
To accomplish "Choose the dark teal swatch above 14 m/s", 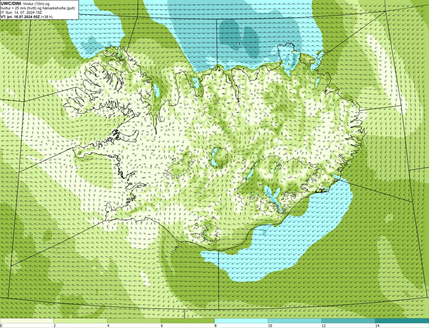I will coord(402,321).
